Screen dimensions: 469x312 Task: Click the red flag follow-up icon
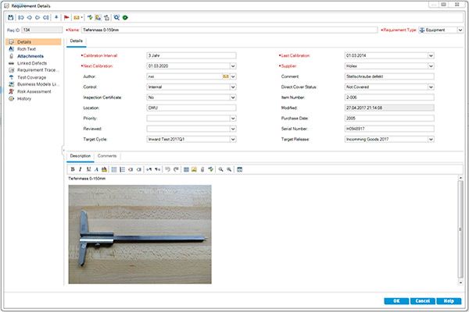(66, 16)
